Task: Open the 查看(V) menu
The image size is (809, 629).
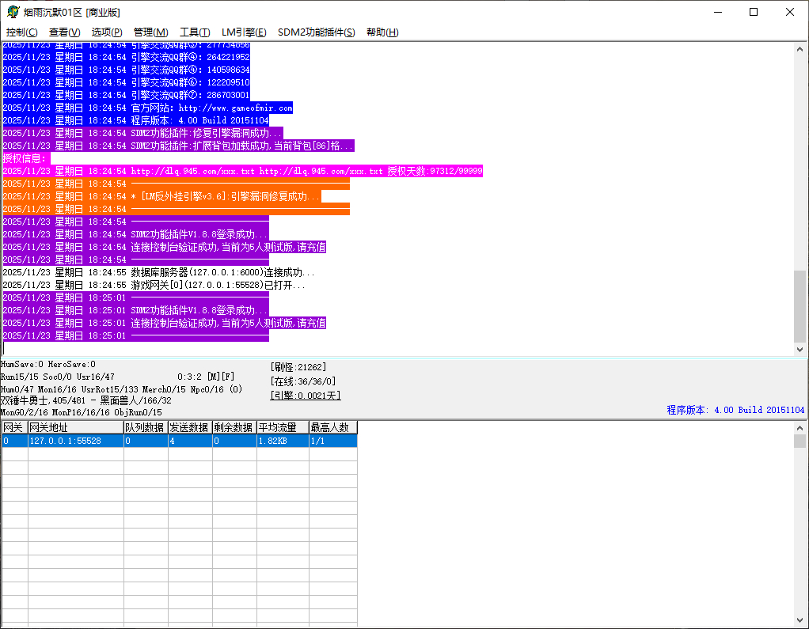Action: click(64, 32)
